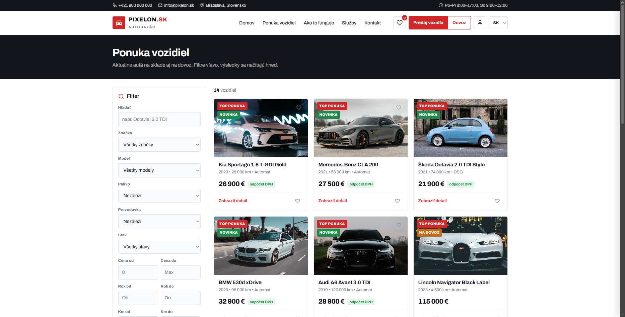The width and height of the screenshot is (625, 317).
Task: Toggle heart beside Mercedes-Benz Zobraziť detail
Action: click(x=397, y=201)
